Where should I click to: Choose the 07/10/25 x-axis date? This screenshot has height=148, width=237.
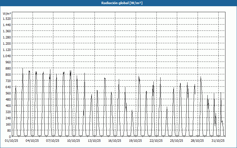(x=53, y=141)
